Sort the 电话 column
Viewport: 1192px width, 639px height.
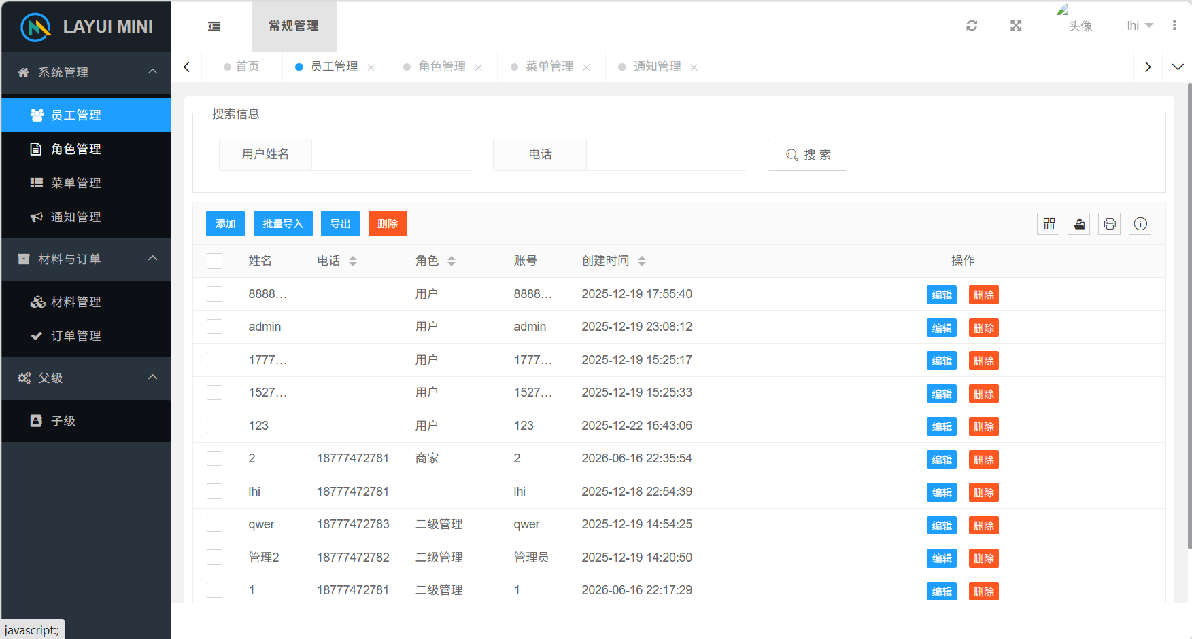(x=353, y=261)
